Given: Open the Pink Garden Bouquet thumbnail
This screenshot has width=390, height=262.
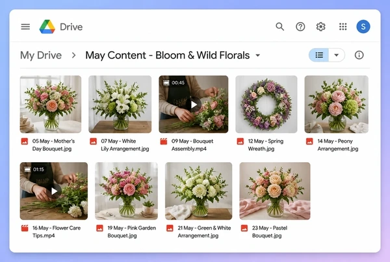Looking at the screenshot, I should (x=126, y=191).
